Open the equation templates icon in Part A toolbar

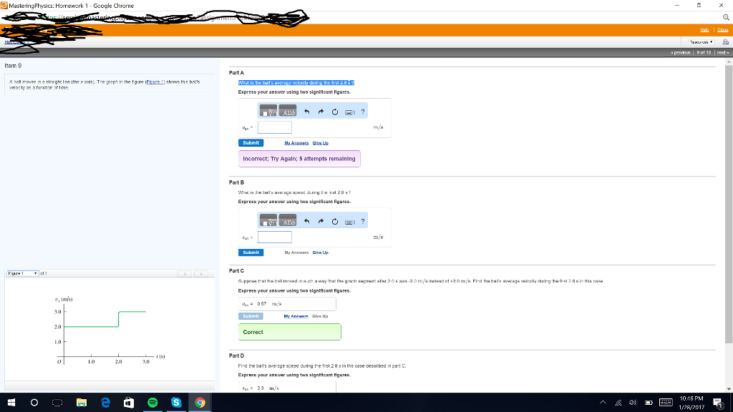coord(268,111)
